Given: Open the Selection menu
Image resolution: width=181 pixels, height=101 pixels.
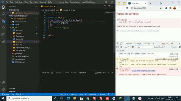Looking at the screenshot, I should coord(19,2).
